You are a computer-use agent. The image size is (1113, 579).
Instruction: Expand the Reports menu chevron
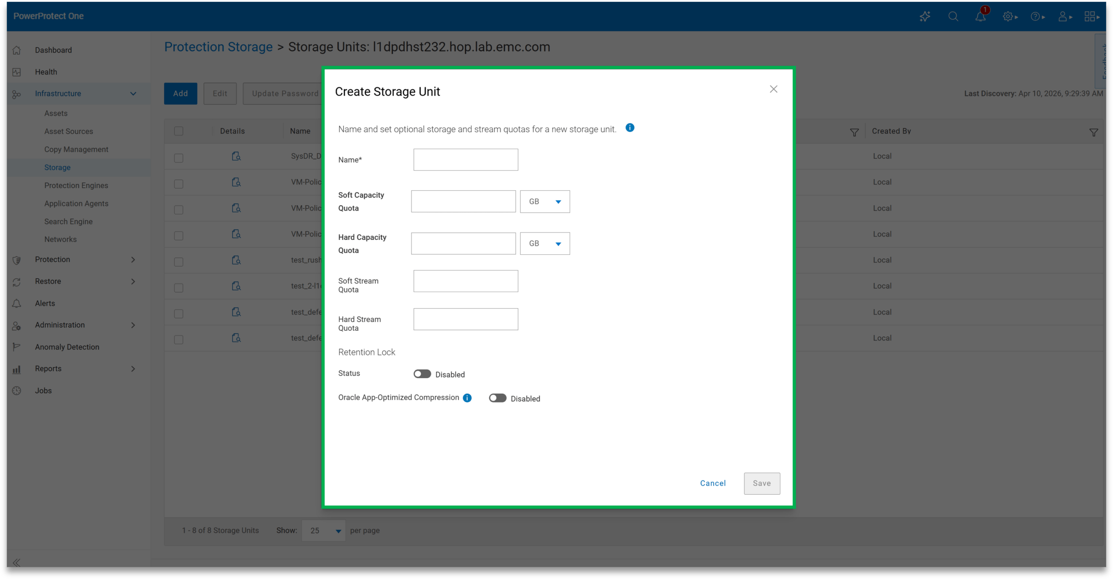tap(133, 369)
